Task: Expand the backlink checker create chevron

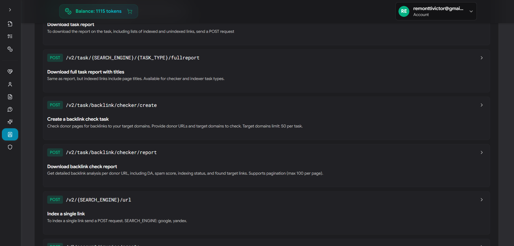Action: 481,105
